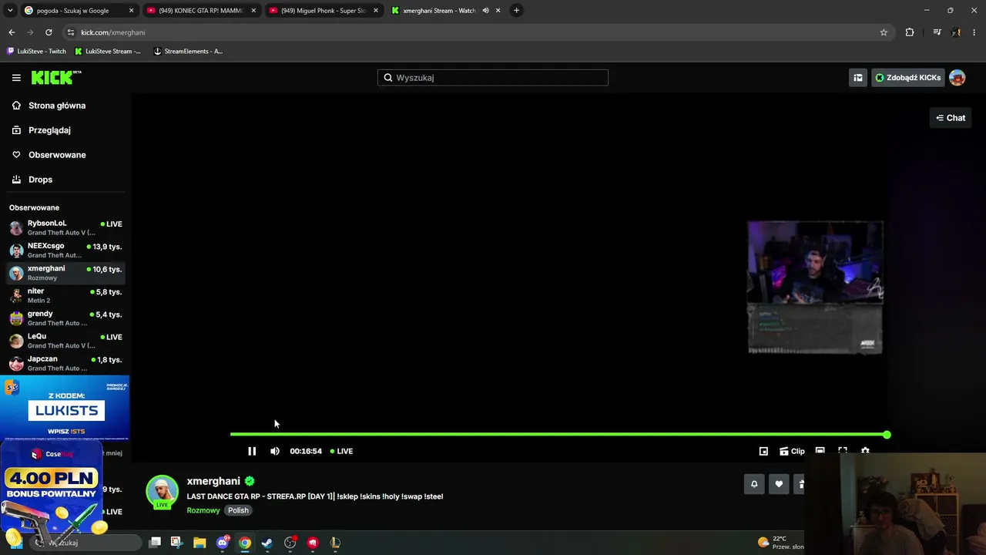This screenshot has height=555, width=986.
Task: Mute the xmerghani Stream tab audio
Action: [485, 11]
